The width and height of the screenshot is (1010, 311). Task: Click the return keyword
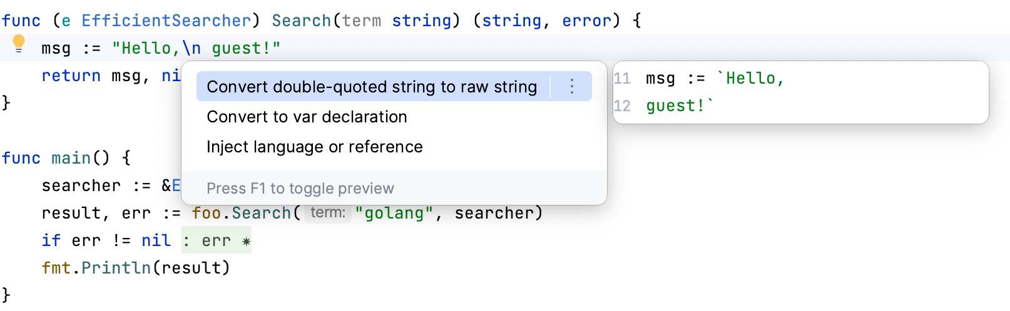pyautogui.click(x=71, y=76)
